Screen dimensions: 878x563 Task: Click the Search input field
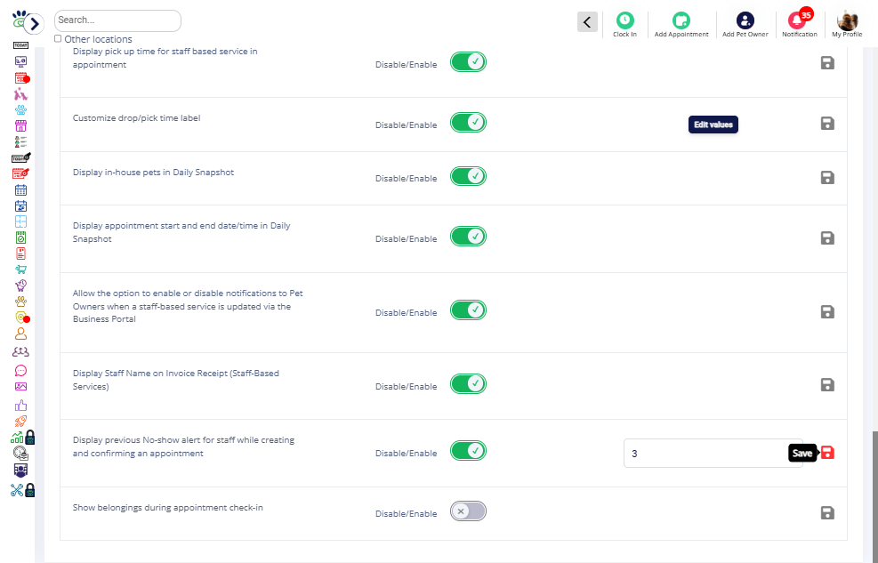tap(117, 20)
